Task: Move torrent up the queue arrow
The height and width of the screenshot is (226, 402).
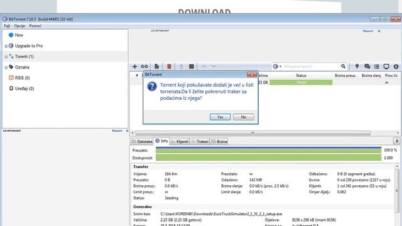Action: tap(204, 67)
